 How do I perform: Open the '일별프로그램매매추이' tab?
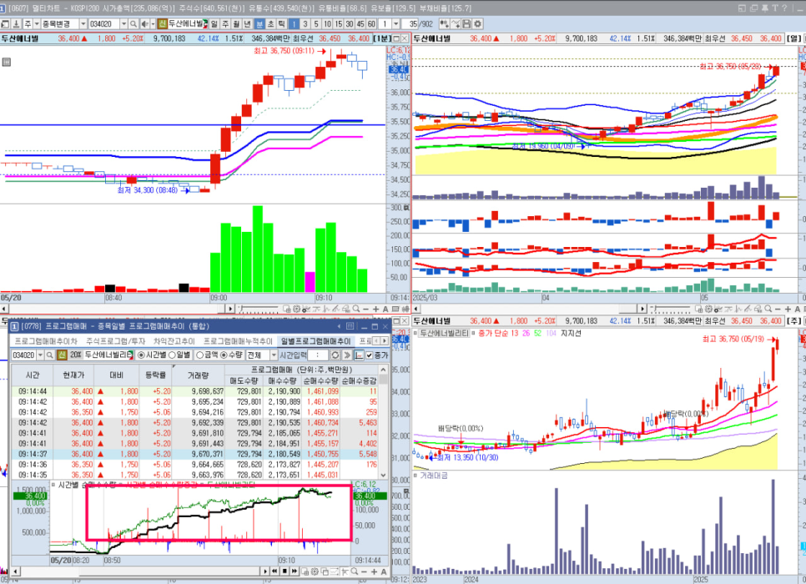tap(315, 341)
